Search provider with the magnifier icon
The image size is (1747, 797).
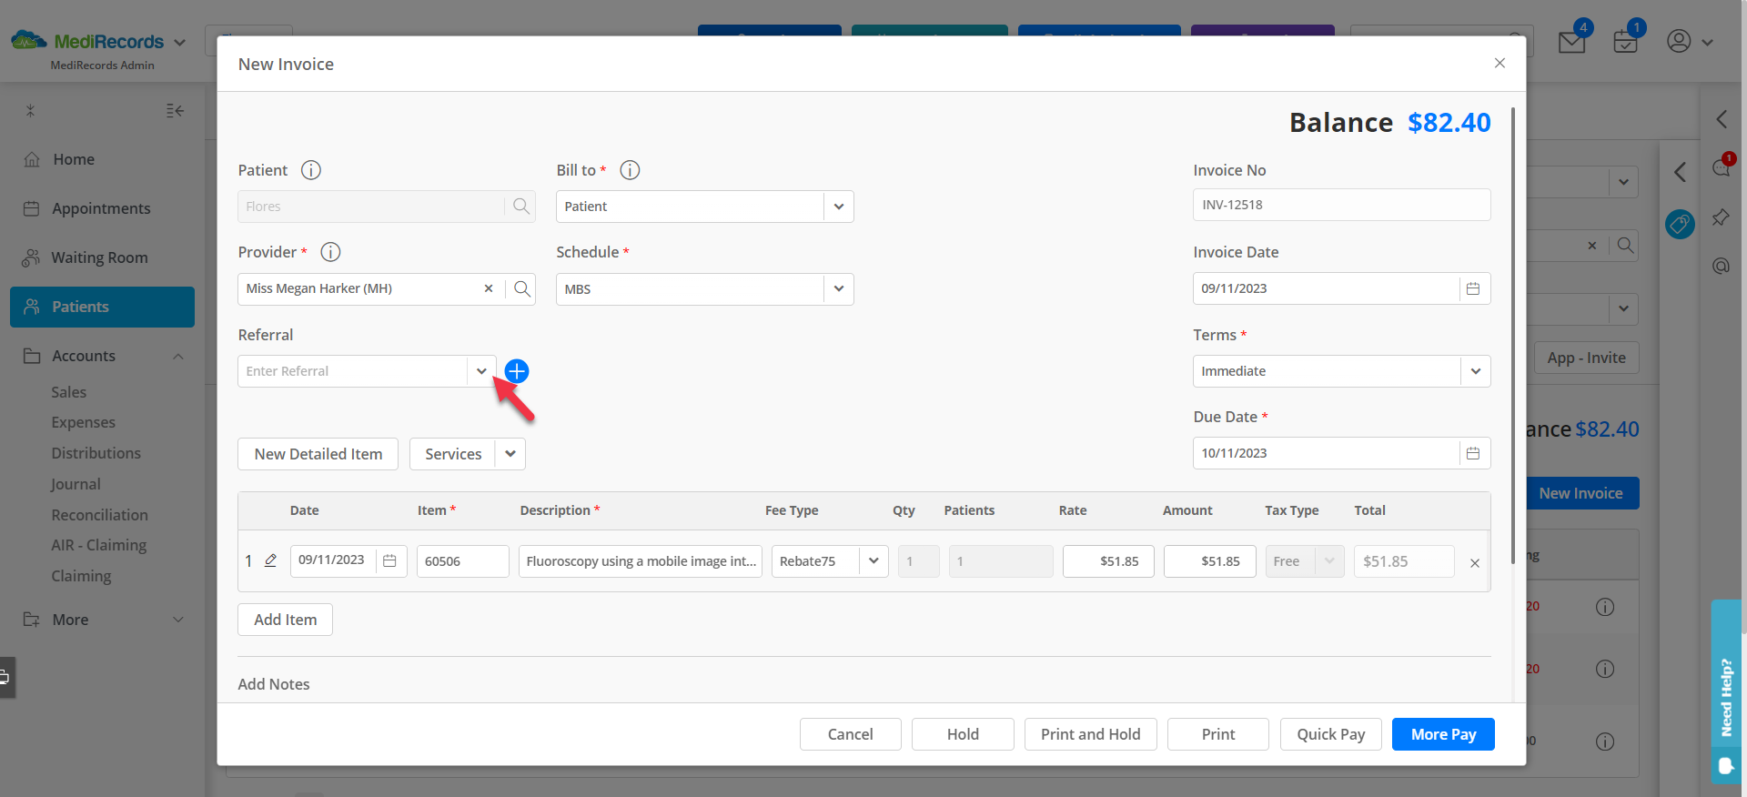pos(521,288)
